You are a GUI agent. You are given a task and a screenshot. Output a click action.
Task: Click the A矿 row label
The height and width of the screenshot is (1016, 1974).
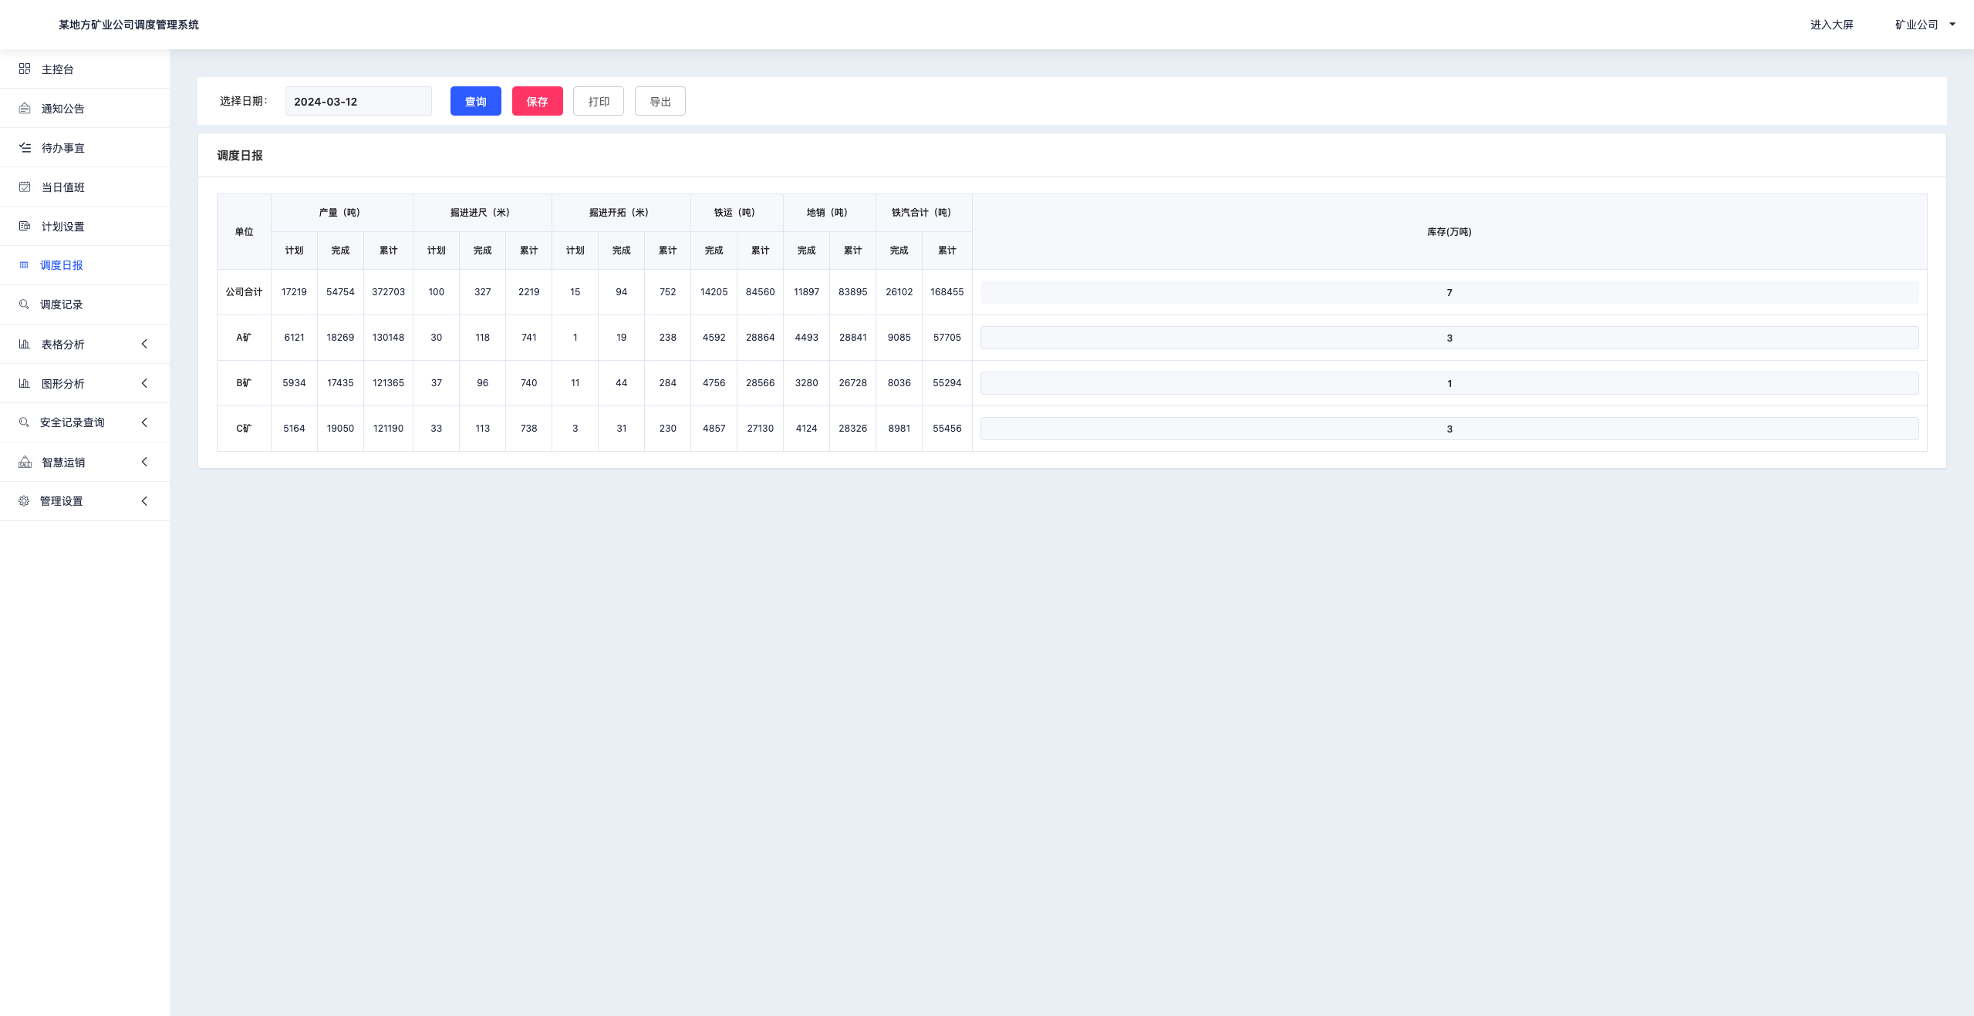pos(244,338)
